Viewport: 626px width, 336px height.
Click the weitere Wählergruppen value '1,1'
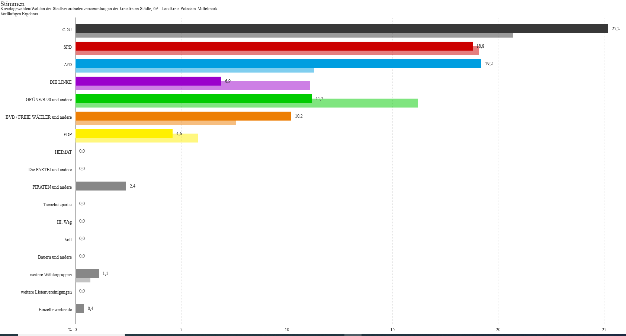click(x=105, y=273)
